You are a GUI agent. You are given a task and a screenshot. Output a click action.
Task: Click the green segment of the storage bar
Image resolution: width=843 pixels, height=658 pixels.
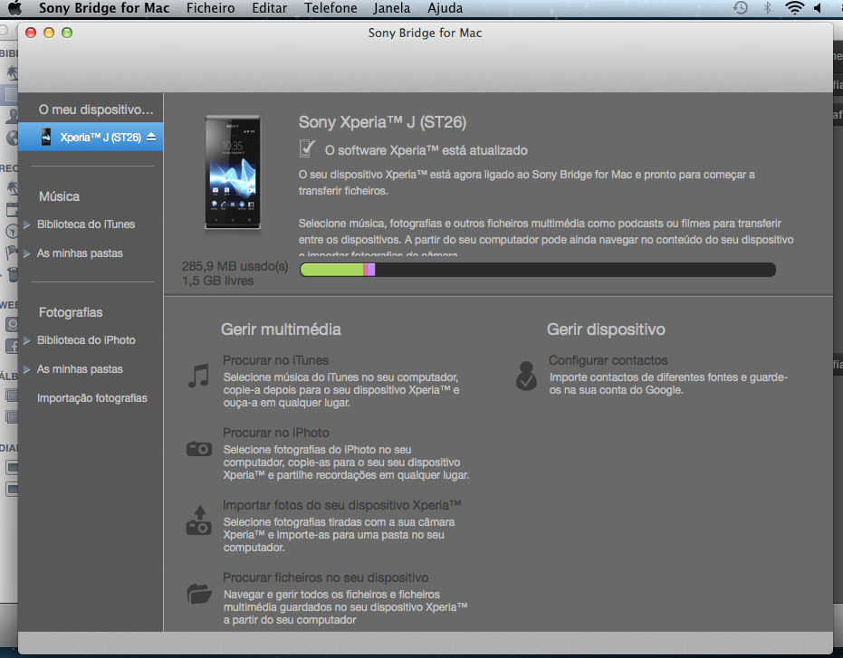point(331,270)
